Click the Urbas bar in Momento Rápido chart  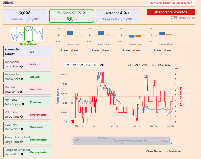[x=162, y=34]
